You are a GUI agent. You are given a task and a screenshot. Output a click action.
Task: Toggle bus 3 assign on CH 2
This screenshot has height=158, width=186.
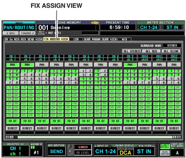pyautogui.click(x=24, y=75)
